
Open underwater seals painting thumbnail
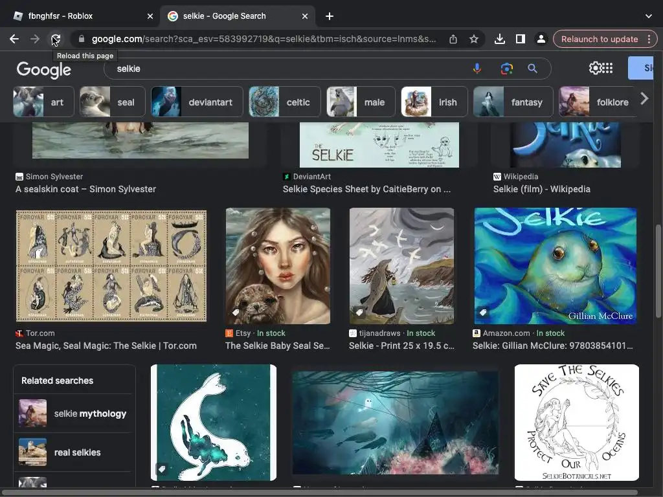(396, 423)
